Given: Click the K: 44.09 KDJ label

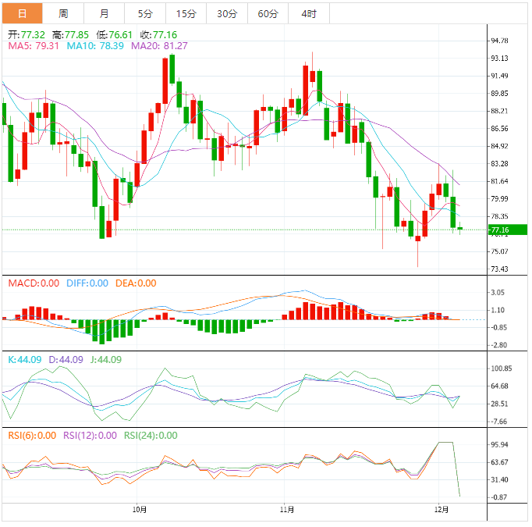Looking at the screenshot, I should click(25, 359).
